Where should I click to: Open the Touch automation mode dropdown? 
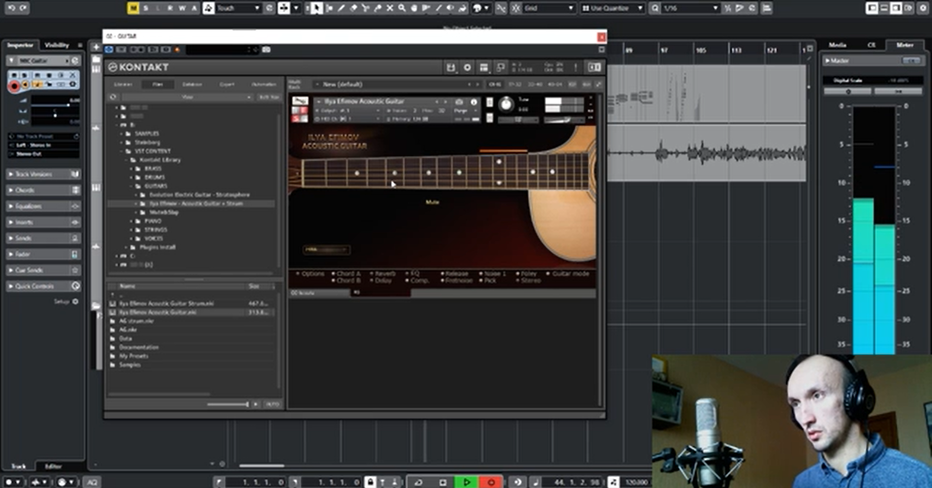pyautogui.click(x=238, y=8)
